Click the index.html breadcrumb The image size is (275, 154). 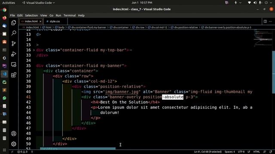(x=31, y=27)
